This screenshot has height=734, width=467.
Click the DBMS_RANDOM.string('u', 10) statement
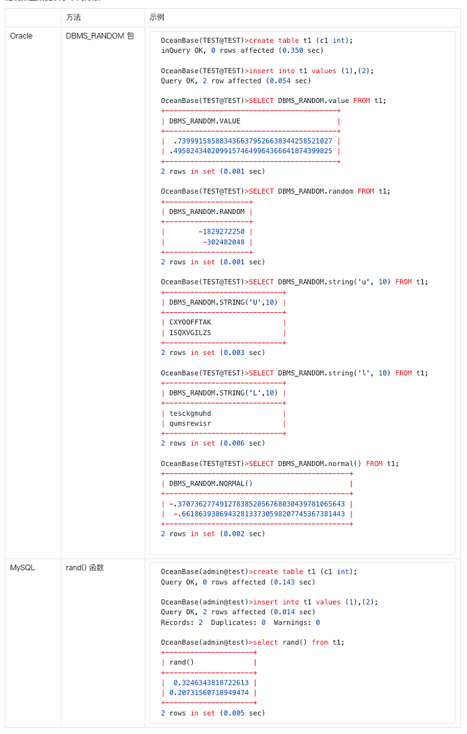click(x=294, y=282)
